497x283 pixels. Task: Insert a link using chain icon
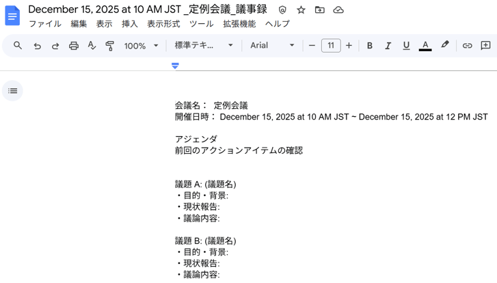[x=467, y=46]
